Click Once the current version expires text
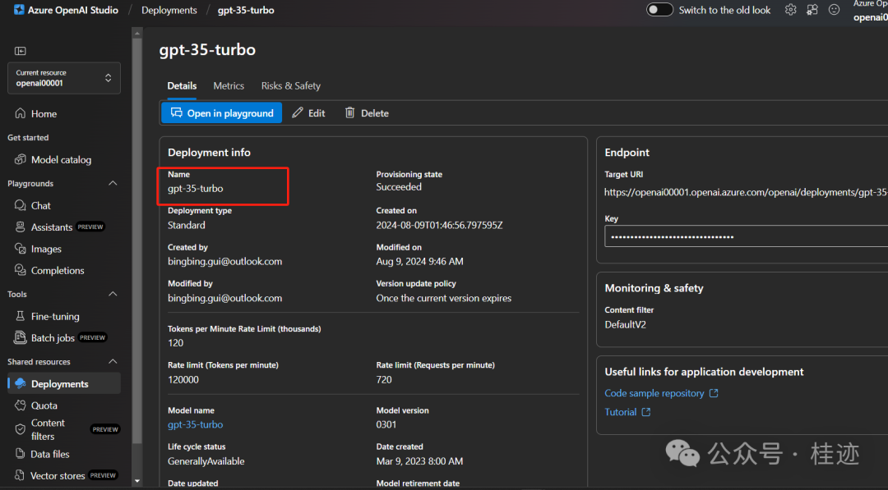This screenshot has width=888, height=490. [443, 298]
